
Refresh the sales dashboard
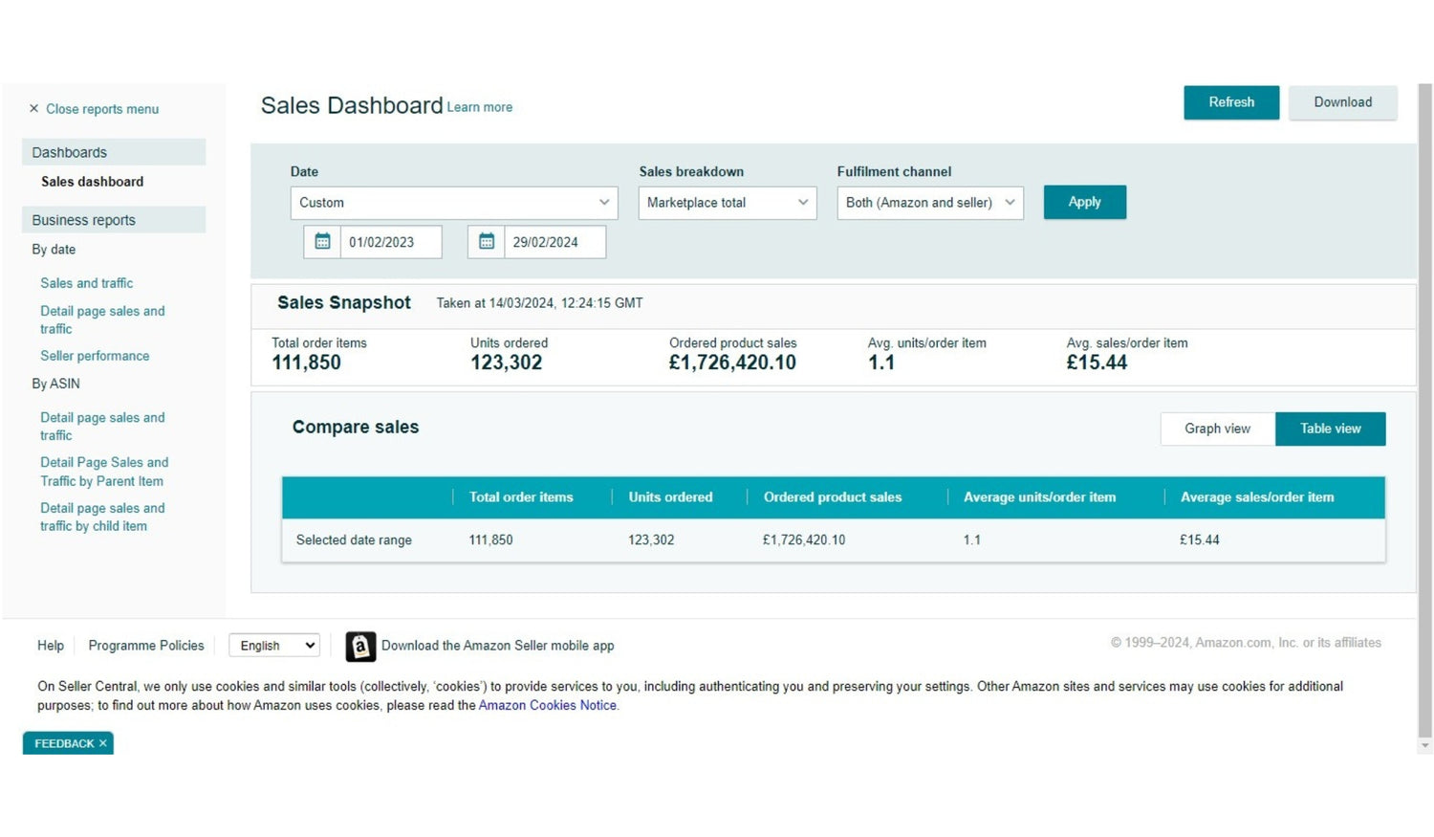(1230, 102)
